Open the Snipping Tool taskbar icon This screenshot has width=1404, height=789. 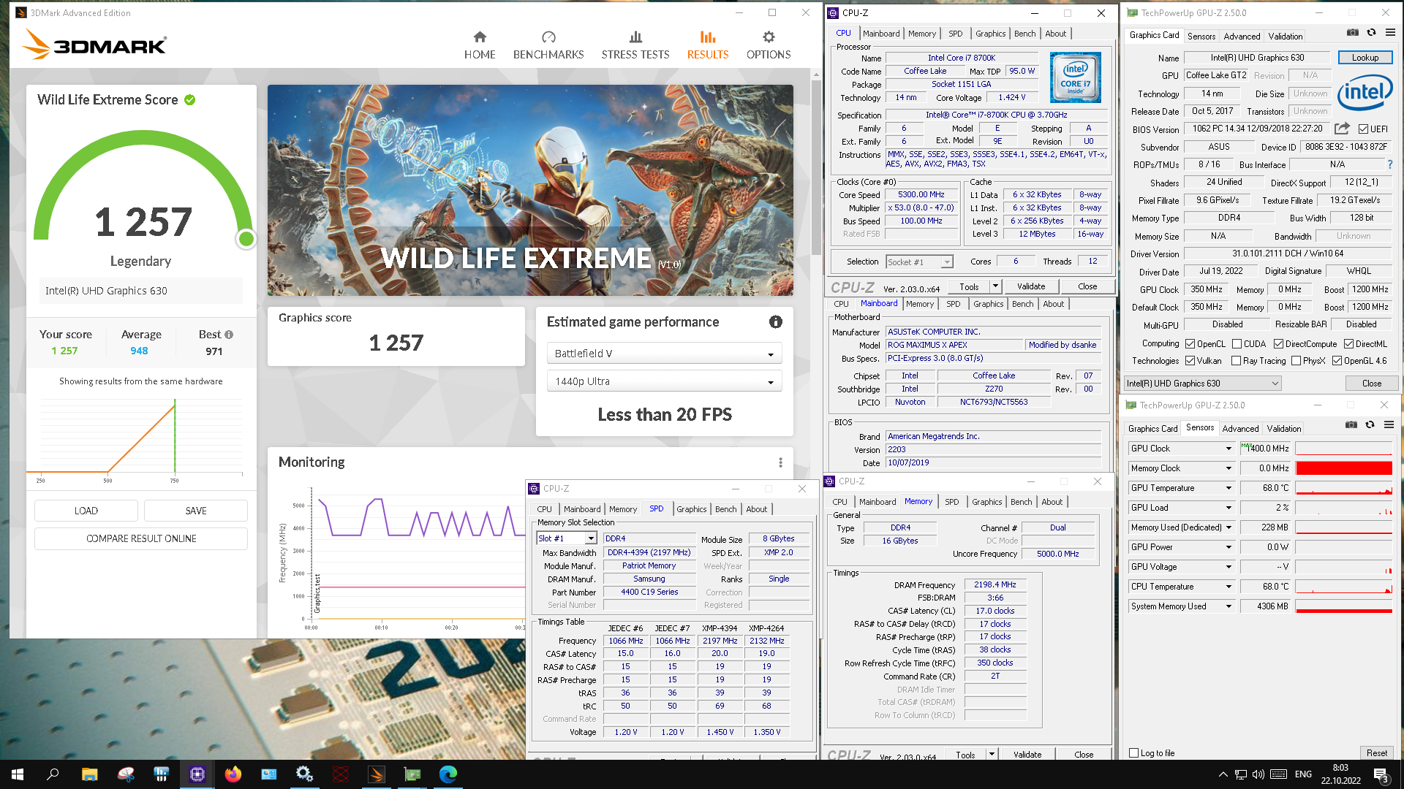click(x=126, y=774)
